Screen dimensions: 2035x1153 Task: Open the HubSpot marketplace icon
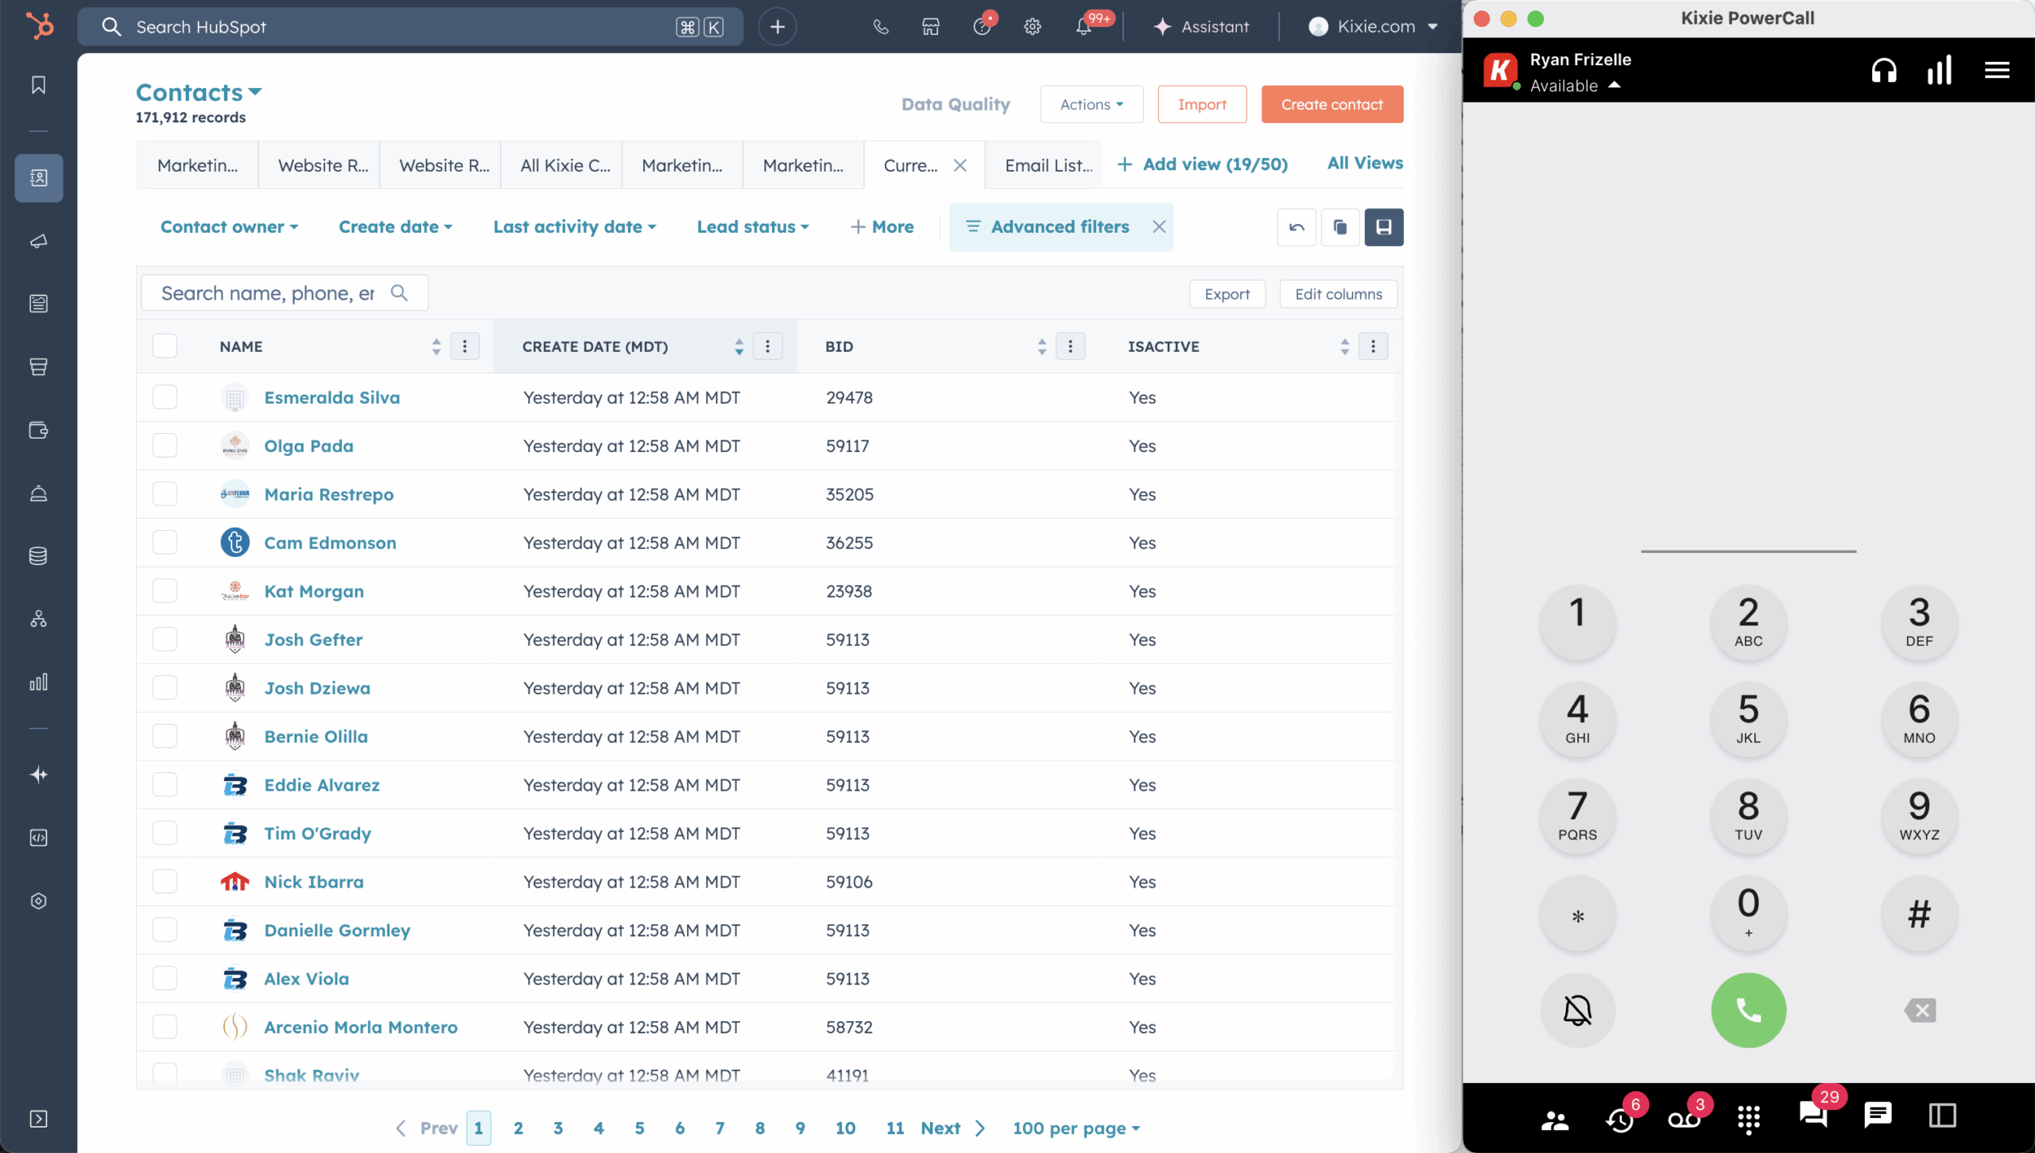click(x=929, y=26)
